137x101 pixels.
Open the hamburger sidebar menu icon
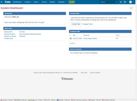(1, 2)
